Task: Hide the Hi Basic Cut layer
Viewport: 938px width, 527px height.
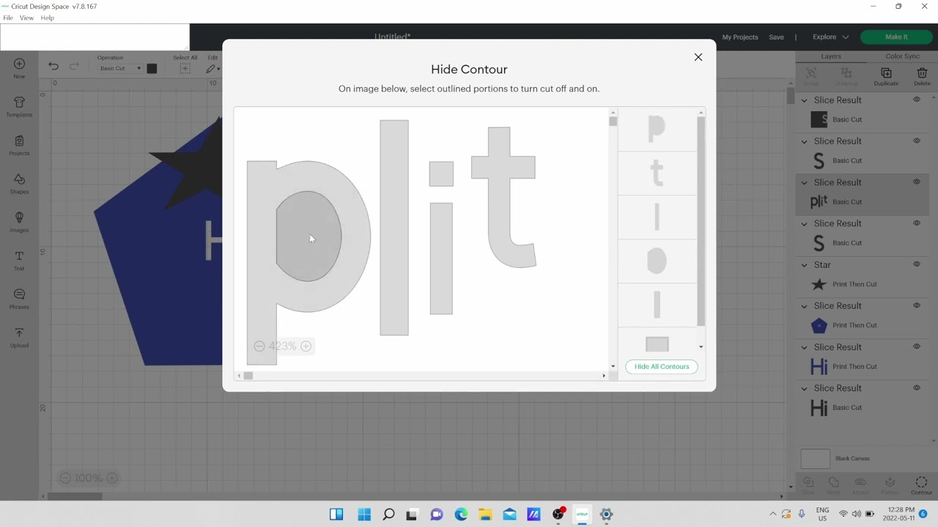Action: coord(917,388)
